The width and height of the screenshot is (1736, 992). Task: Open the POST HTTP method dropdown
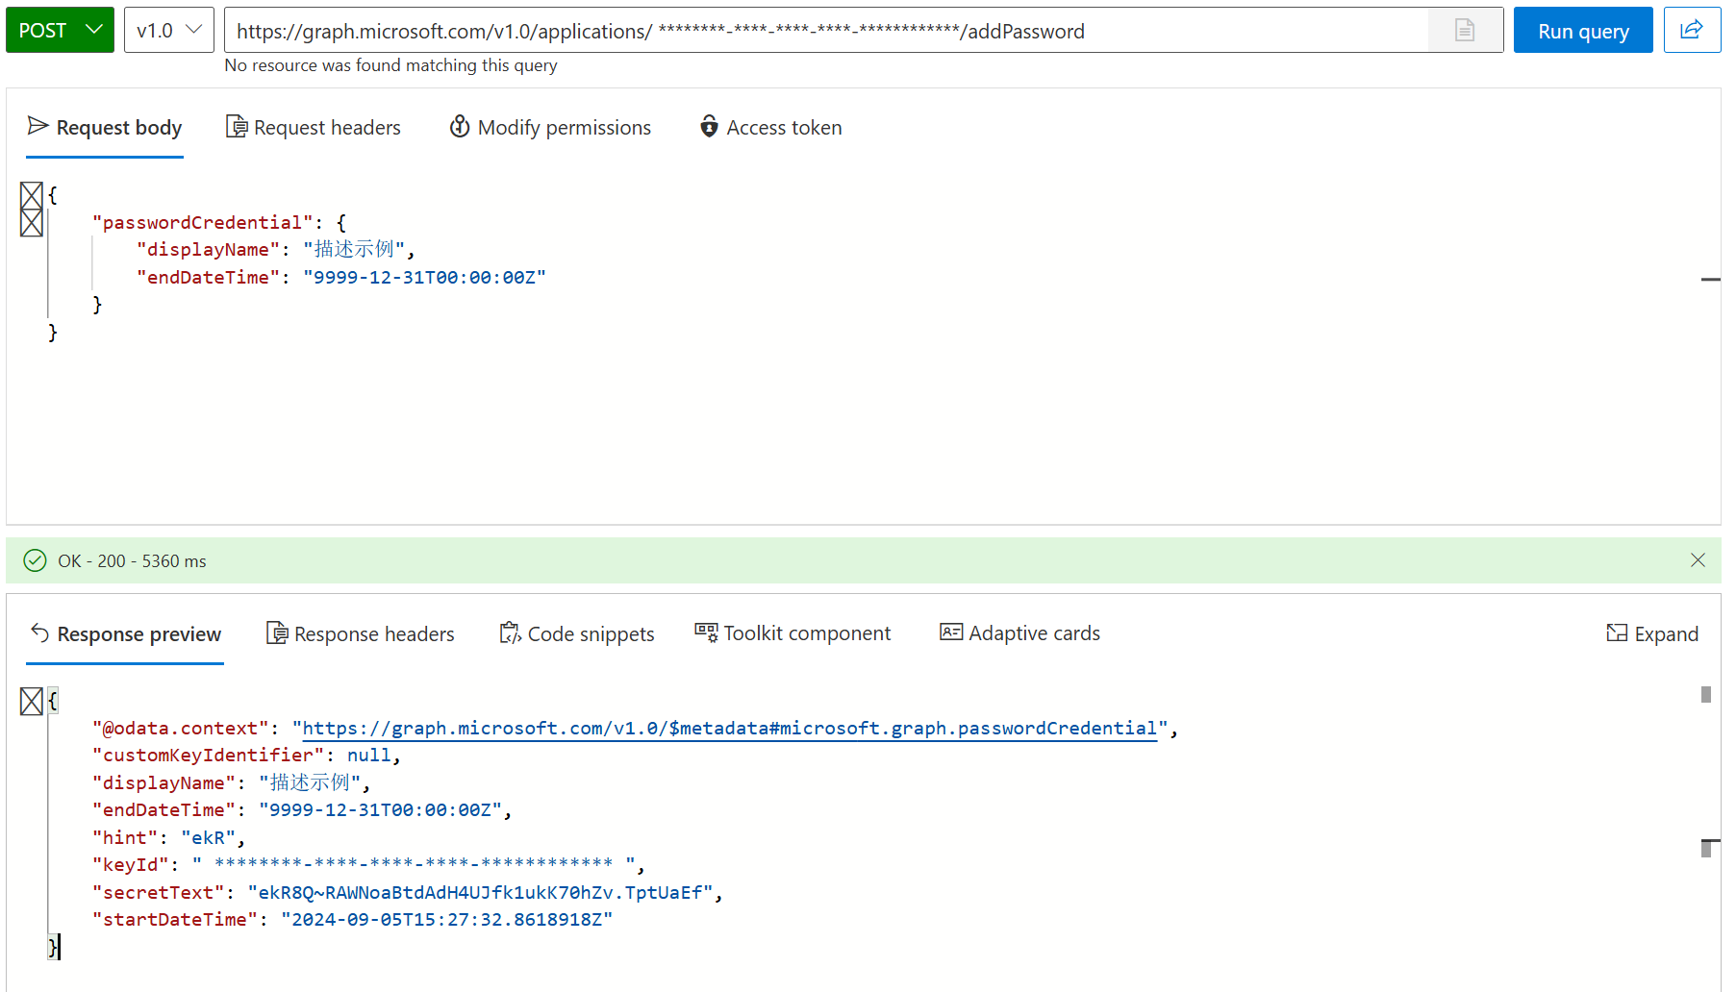(x=60, y=30)
